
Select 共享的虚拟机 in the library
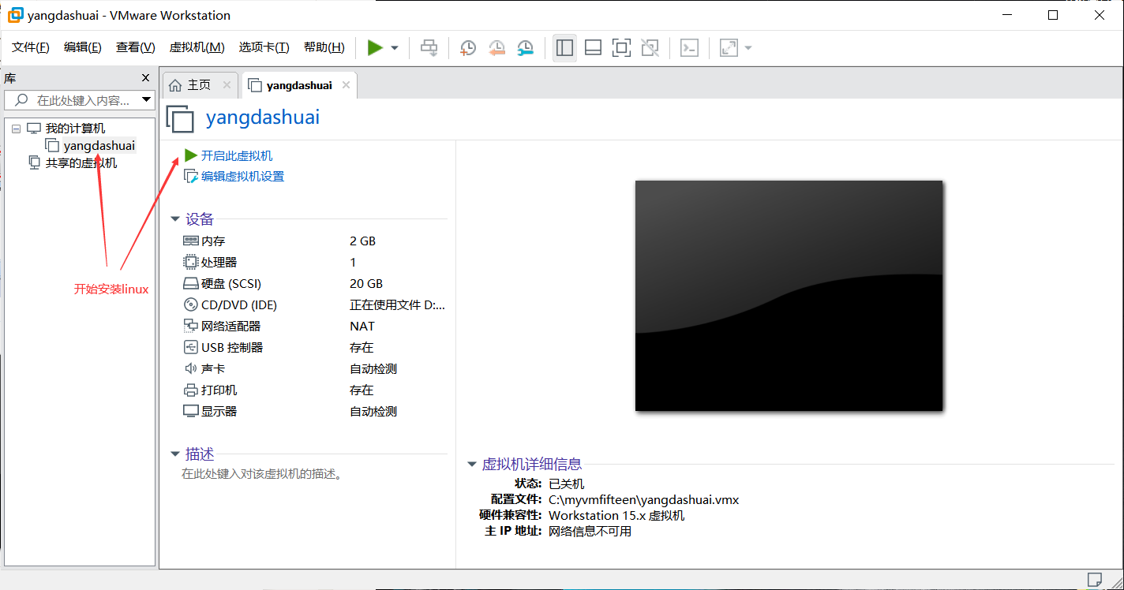[x=81, y=162]
